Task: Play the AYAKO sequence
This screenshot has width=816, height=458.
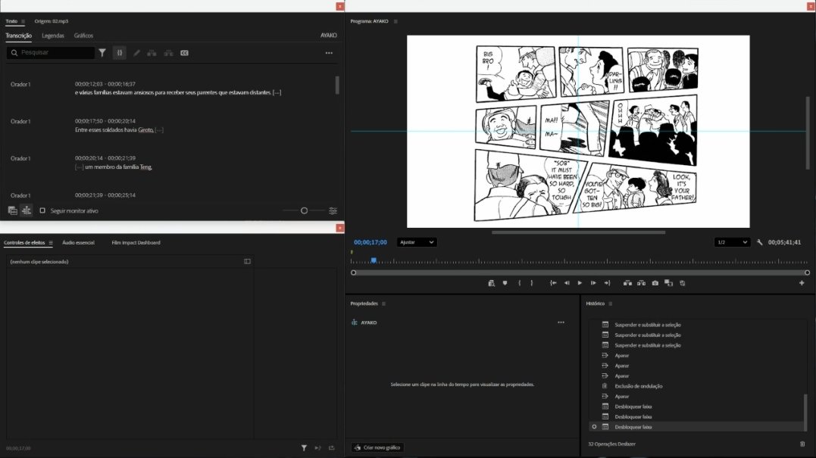Action: [580, 283]
